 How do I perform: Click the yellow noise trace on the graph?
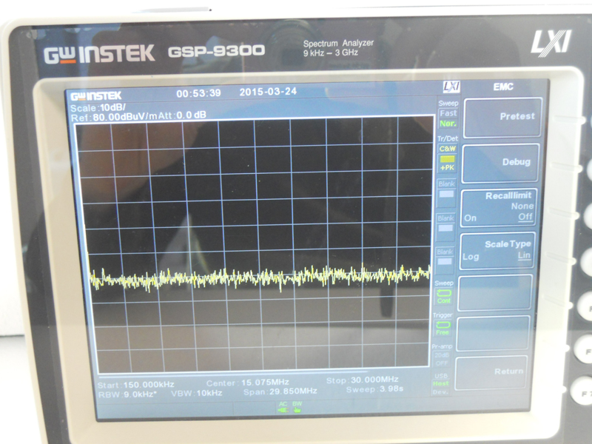pos(260,277)
